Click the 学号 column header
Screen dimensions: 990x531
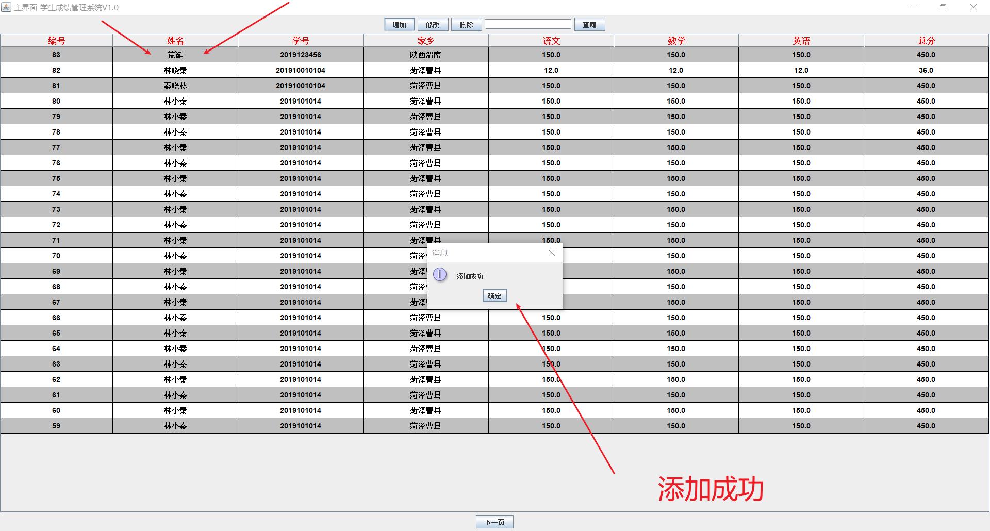301,41
